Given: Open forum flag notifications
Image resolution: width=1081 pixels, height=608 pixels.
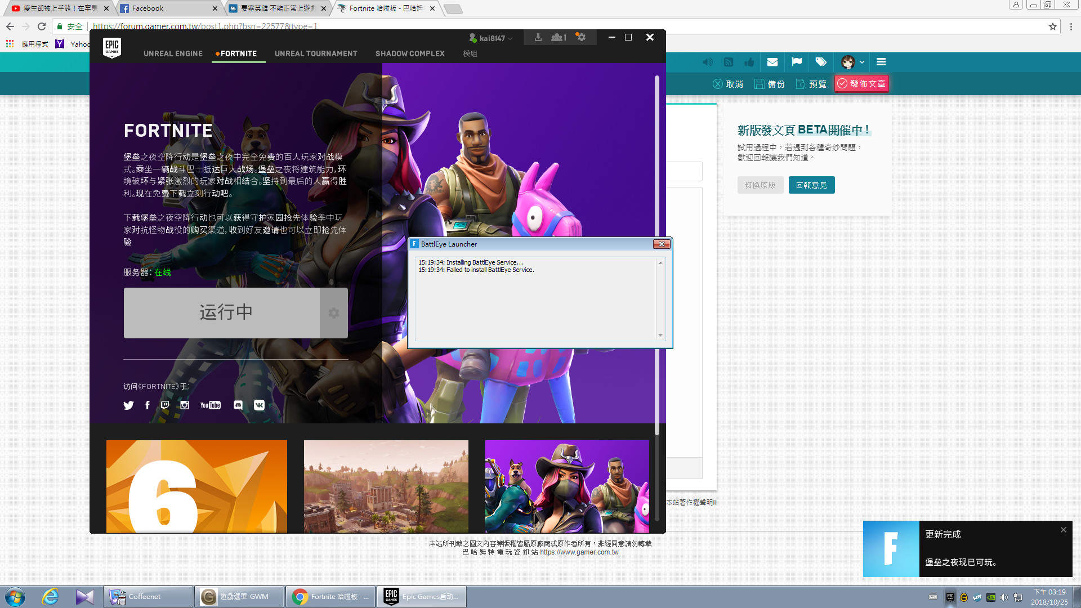Looking at the screenshot, I should coord(797,62).
